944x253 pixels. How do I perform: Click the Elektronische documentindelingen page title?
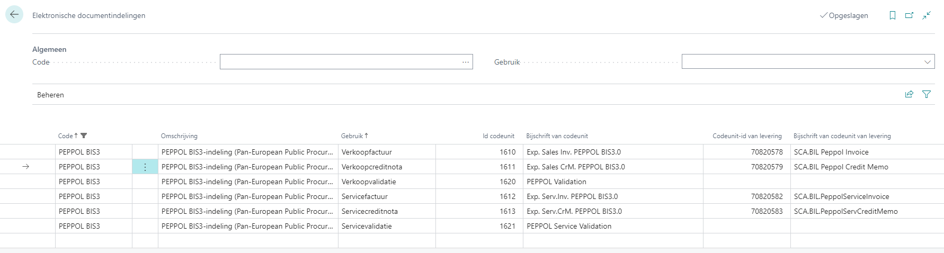[88, 15]
